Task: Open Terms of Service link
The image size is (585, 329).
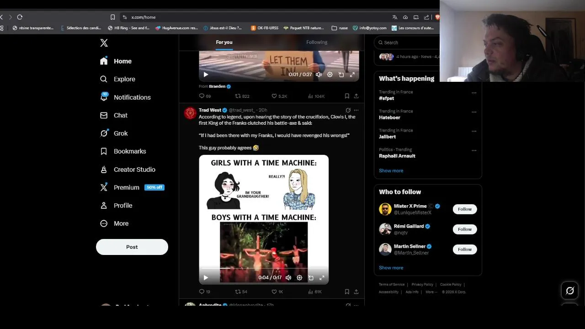Action: point(392,285)
